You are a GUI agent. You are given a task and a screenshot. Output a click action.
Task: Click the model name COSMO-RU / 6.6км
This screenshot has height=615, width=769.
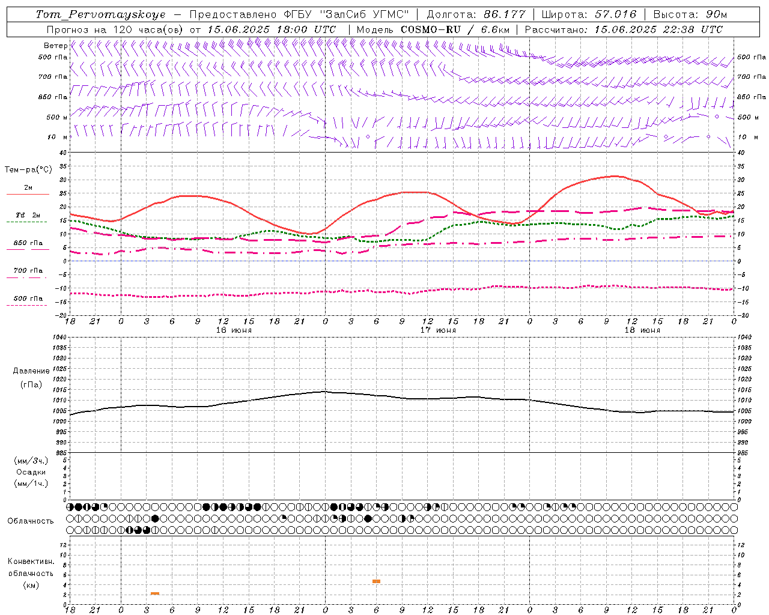coord(455,29)
